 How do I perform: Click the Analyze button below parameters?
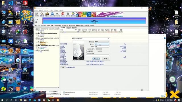63,67
